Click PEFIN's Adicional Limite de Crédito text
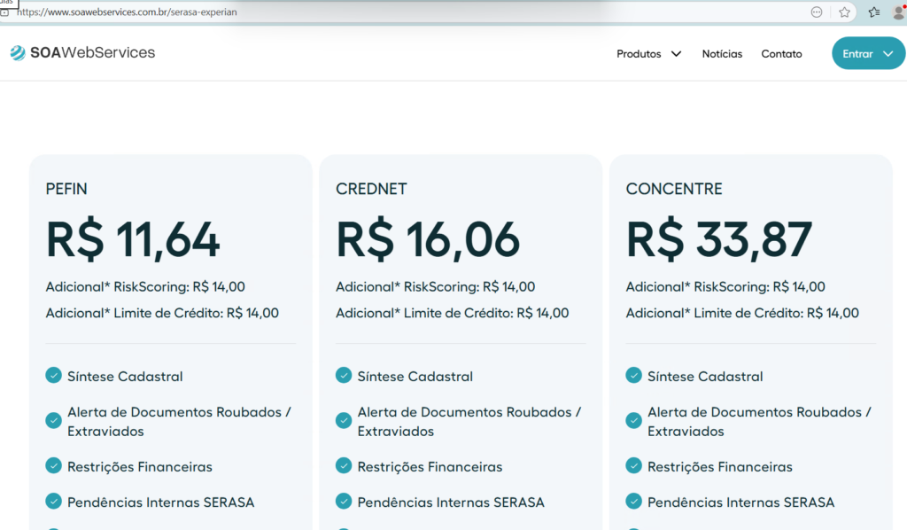This screenshot has width=907, height=530. [162, 313]
